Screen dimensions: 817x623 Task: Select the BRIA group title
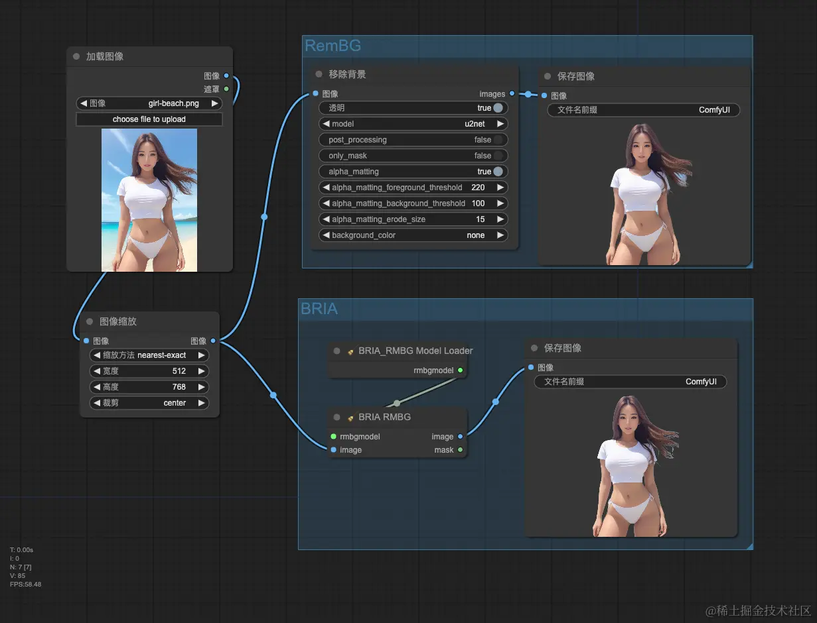[319, 308]
